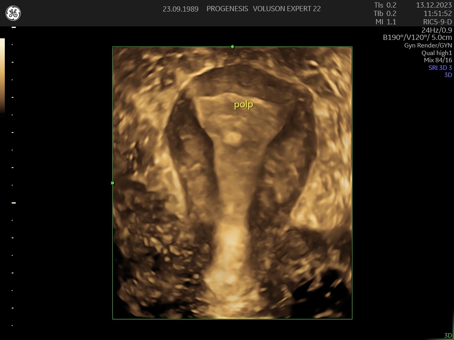Select the Qual high1 quality setting
The height and width of the screenshot is (340, 454).
pos(436,53)
